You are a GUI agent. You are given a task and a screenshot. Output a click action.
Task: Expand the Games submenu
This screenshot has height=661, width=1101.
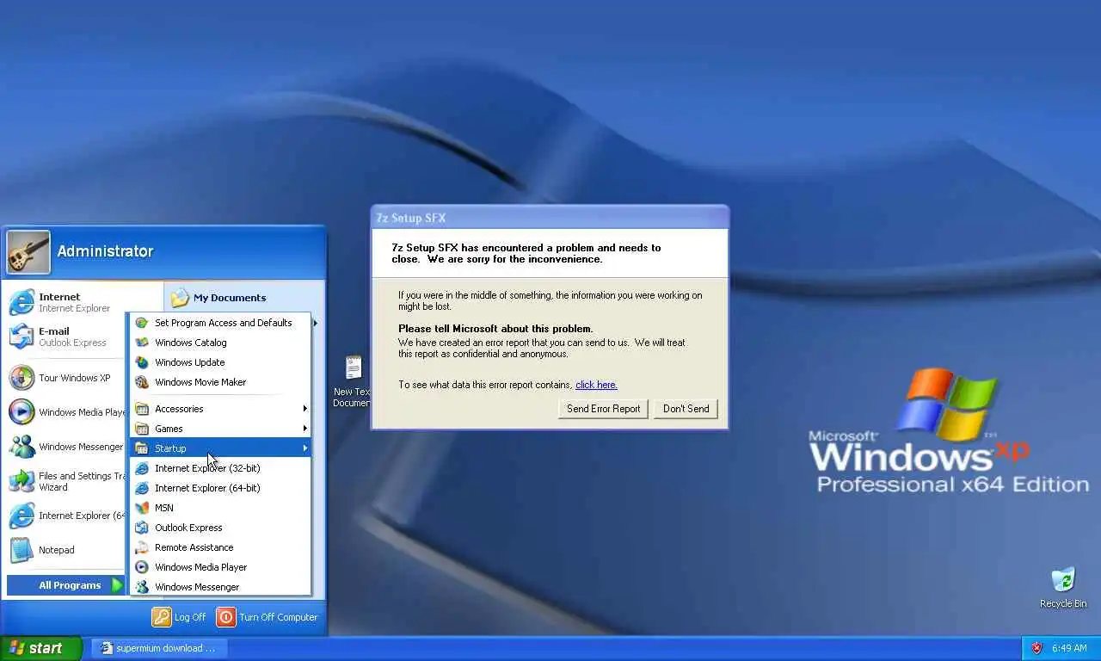coord(220,429)
